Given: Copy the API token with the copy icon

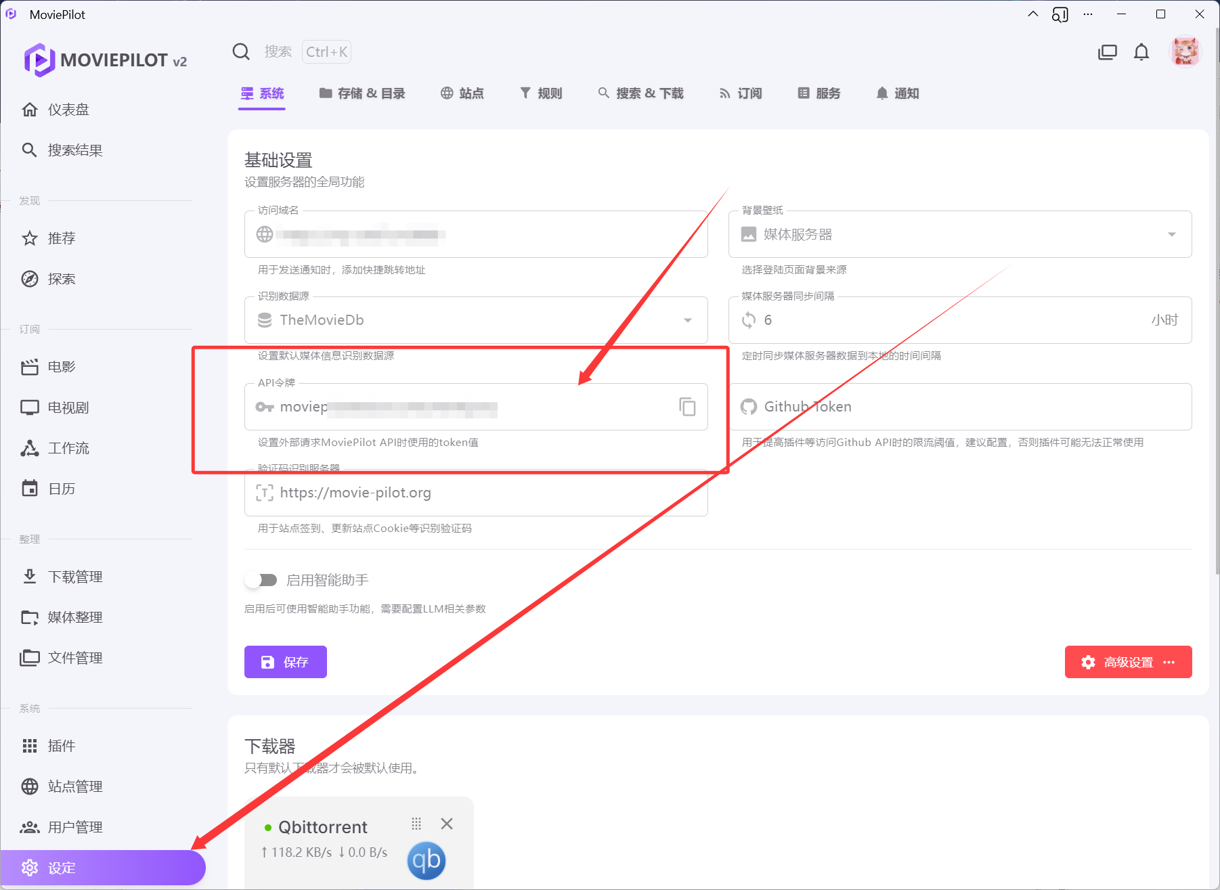Looking at the screenshot, I should pos(687,407).
